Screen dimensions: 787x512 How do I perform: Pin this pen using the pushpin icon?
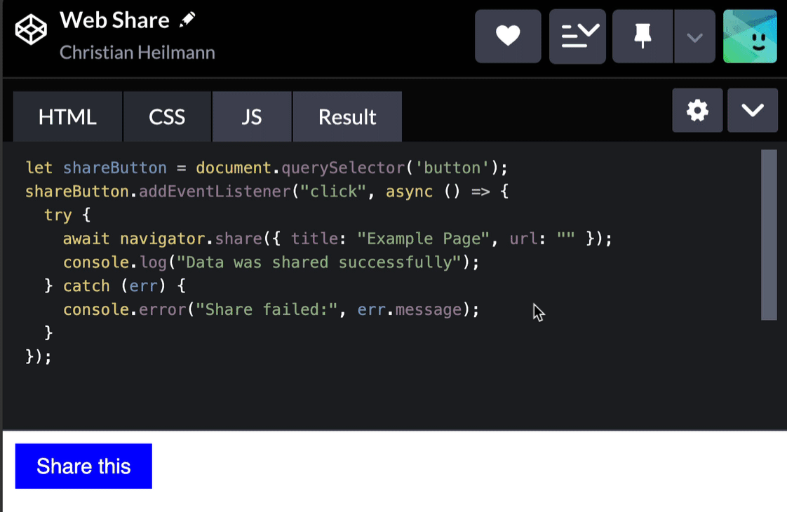point(643,36)
